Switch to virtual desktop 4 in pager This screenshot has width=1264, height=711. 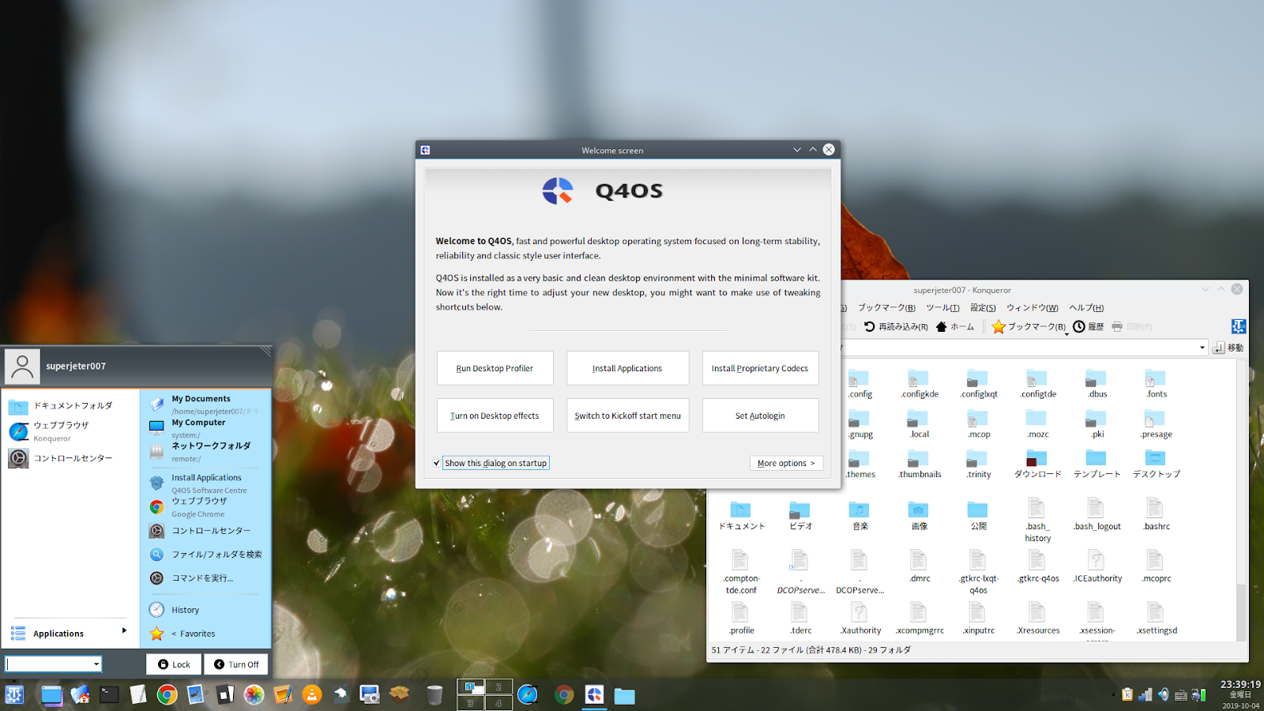pos(498,702)
